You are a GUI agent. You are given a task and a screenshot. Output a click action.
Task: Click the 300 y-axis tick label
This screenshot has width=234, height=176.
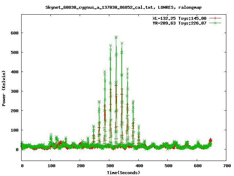click(x=15, y=91)
